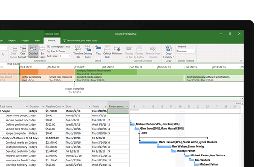266x167 pixels.
Task: Open the Switch Timeline dropdown
Action: pyautogui.click(x=194, y=51)
